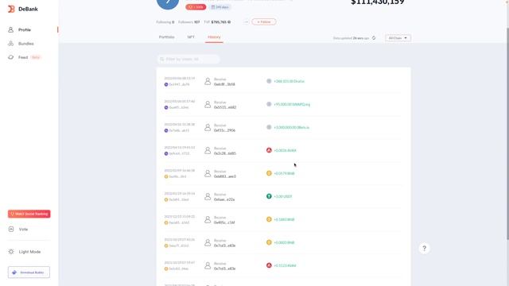Focus the filter by token search field
This screenshot has height=286, width=509.
tap(188, 59)
